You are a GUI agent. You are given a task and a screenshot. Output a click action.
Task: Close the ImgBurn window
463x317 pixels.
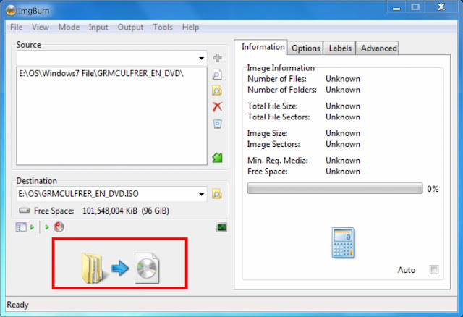pos(441,7)
